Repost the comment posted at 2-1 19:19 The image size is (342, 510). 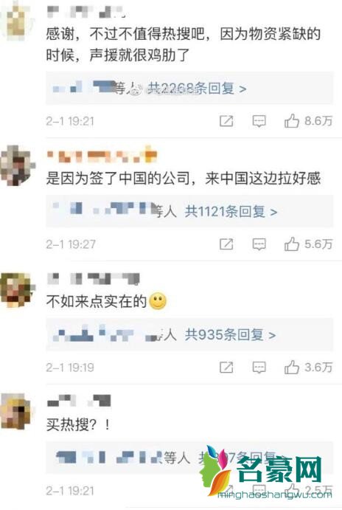(x=226, y=368)
